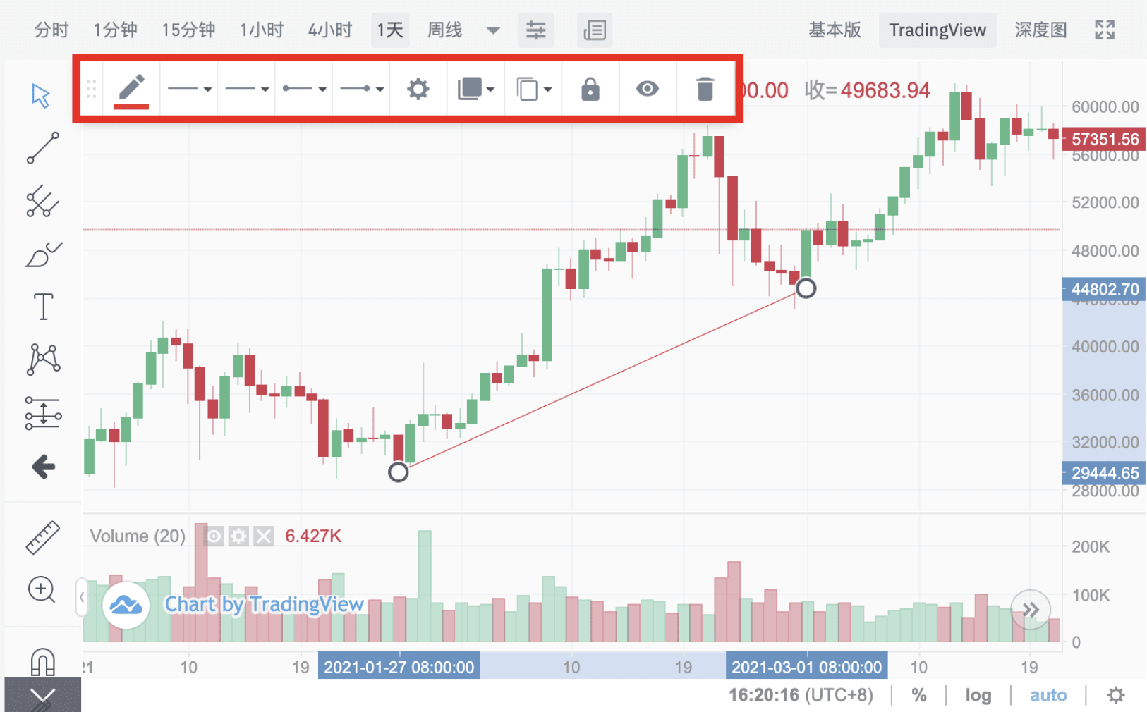Open the Chart by TradingView link
This screenshot has height=712, width=1147.
(264, 605)
